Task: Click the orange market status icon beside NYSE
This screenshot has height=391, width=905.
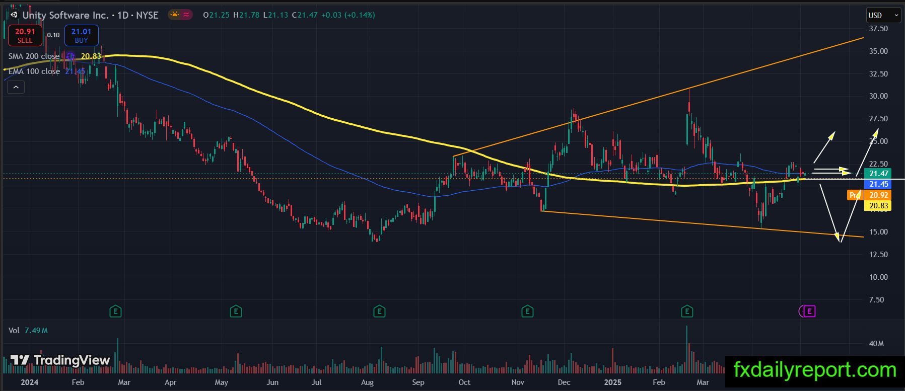Action: click(174, 15)
